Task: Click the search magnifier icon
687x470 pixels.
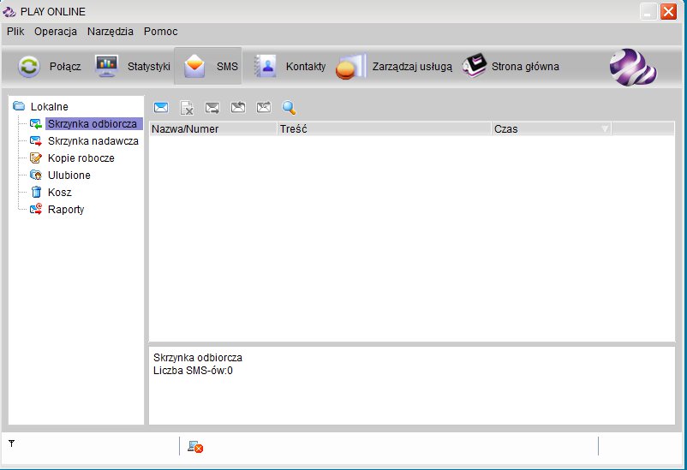Action: pyautogui.click(x=289, y=108)
